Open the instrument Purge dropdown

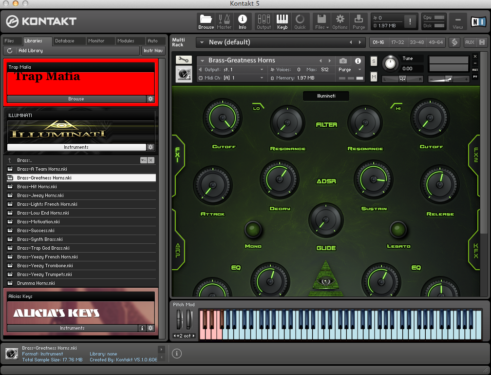pyautogui.click(x=360, y=70)
